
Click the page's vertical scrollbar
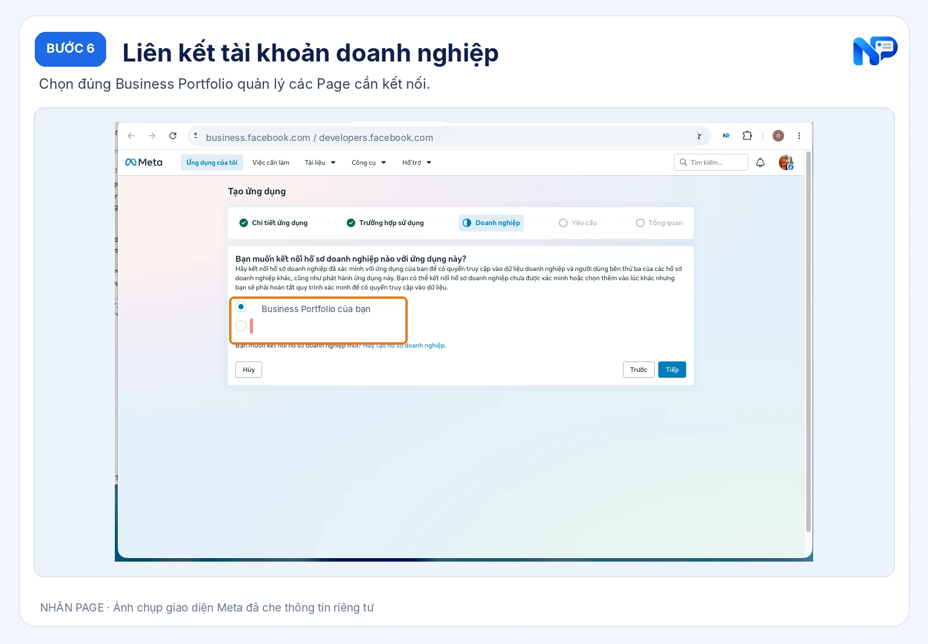[809, 342]
